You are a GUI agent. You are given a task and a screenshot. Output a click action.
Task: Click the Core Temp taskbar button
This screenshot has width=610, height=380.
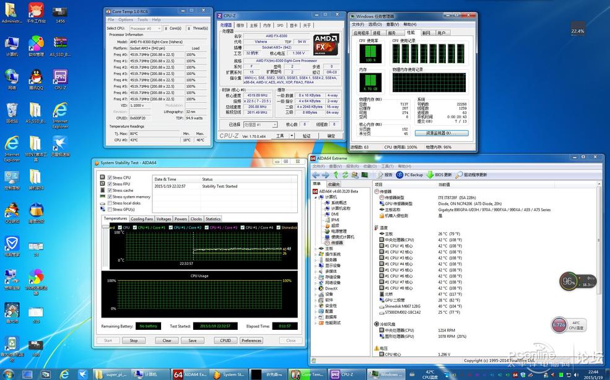click(x=307, y=374)
